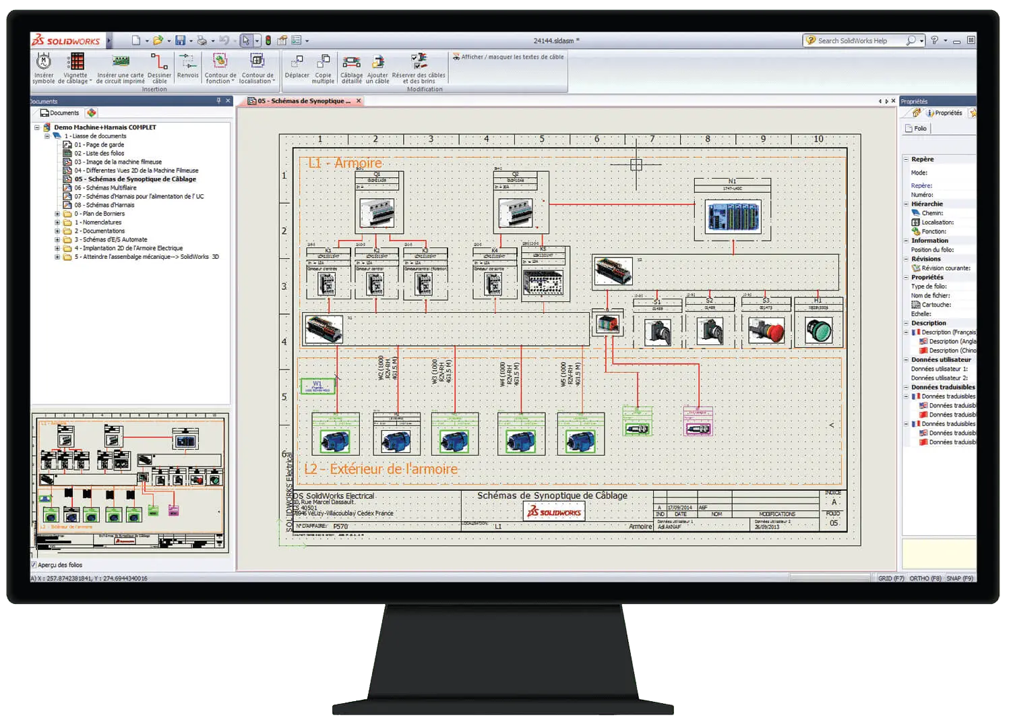This screenshot has width=1011, height=722.
Task: Click the Undo arrow icon
Action: point(224,40)
